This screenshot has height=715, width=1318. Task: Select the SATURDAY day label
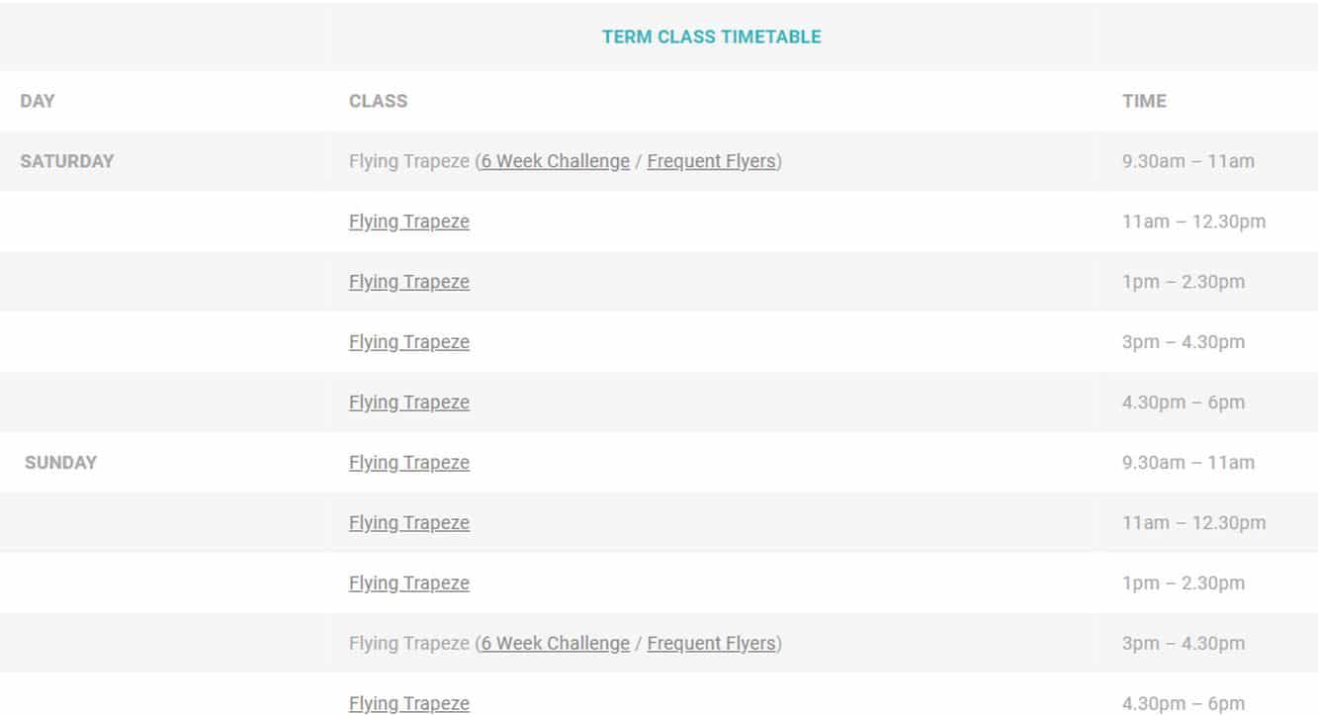67,161
